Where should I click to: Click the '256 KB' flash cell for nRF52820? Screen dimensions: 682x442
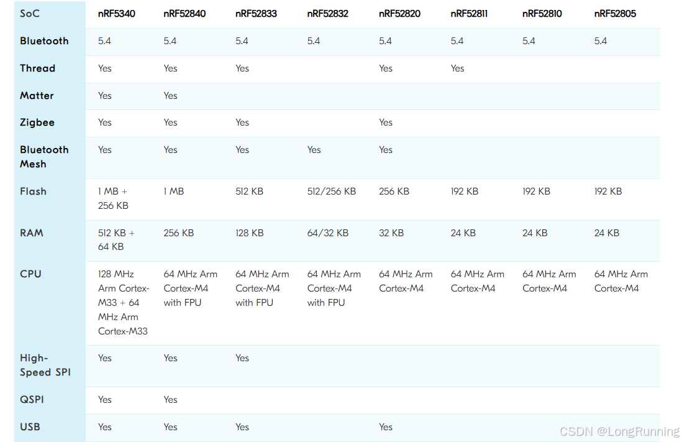(x=394, y=191)
